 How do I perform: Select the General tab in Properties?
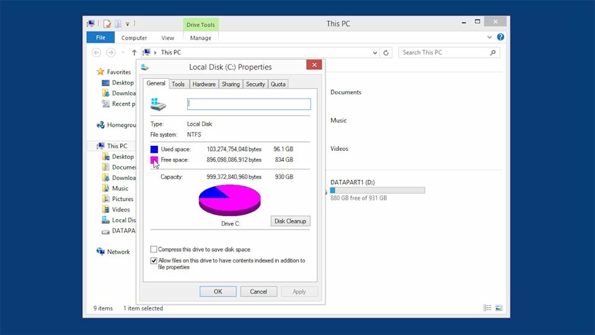point(156,84)
